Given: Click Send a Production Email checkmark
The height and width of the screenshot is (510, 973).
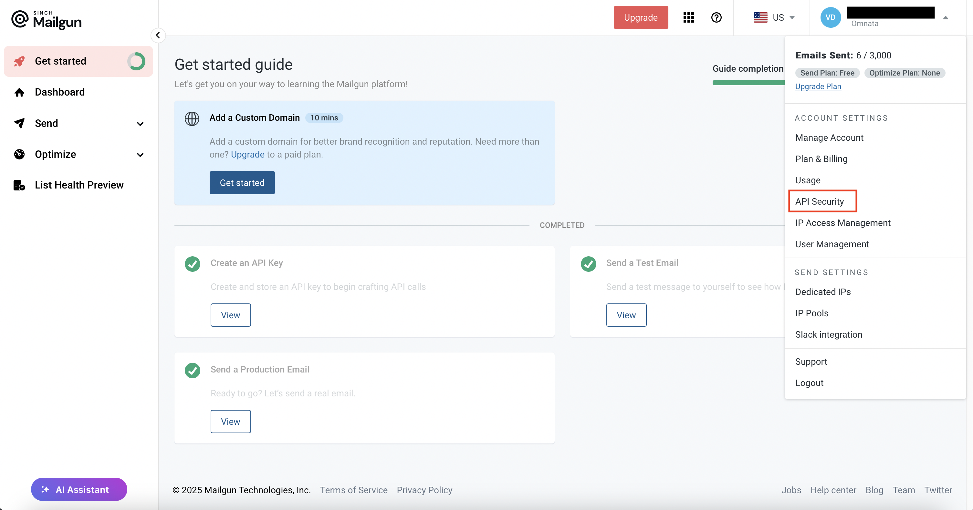Looking at the screenshot, I should point(193,370).
